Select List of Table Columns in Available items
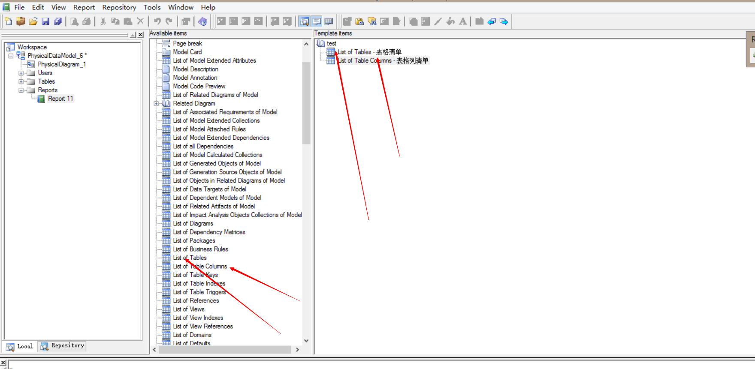This screenshot has height=369, width=755. [200, 266]
